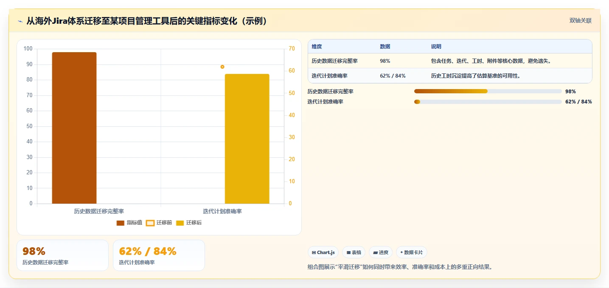This screenshot has height=288, width=609.
Task: Click the 历史数据迁移完整率 x-axis label
Action: click(x=99, y=211)
